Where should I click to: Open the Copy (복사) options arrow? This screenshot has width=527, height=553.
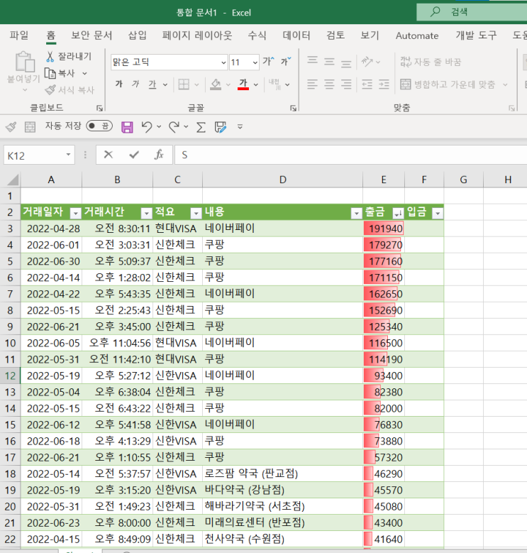(x=84, y=73)
